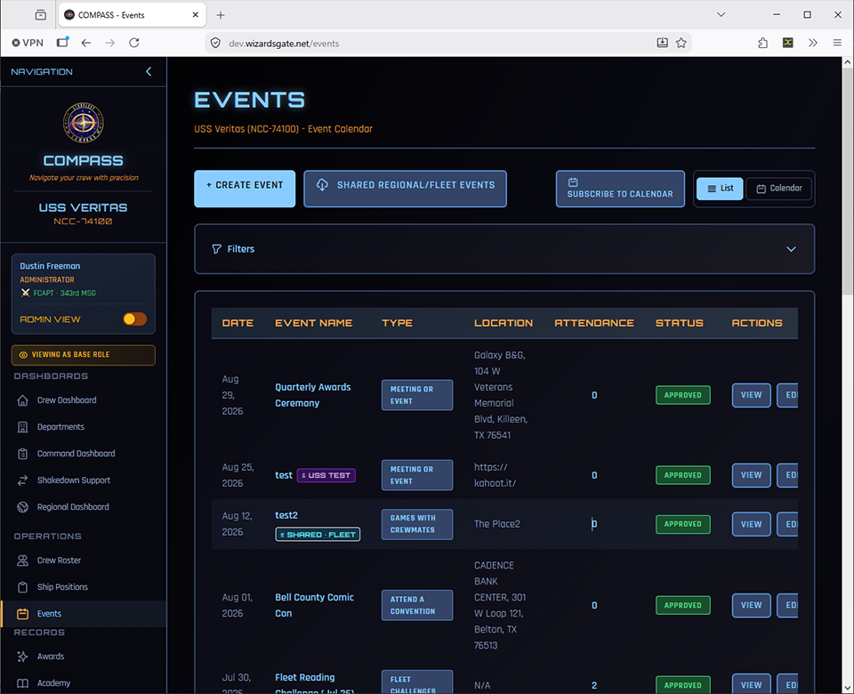Open Crew Dashboard home icon
Screen dimensions: 854x694
tap(22, 400)
